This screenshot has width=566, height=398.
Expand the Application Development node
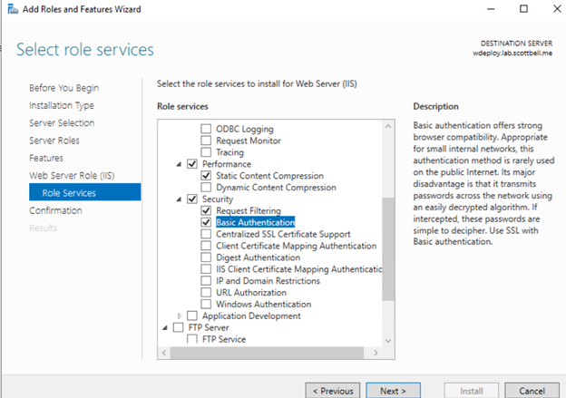pos(179,315)
